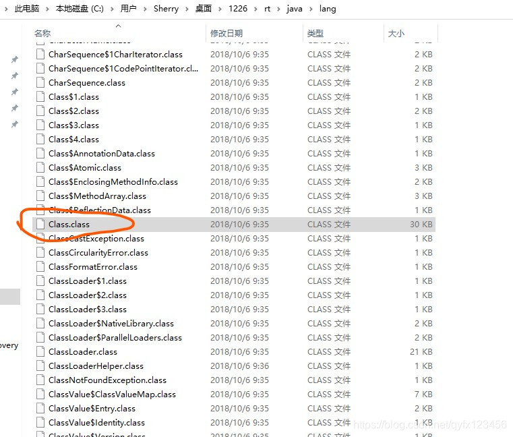Viewport: 513px width, 437px height.
Task: Go to the rt folder in the address bar
Action: 268,9
